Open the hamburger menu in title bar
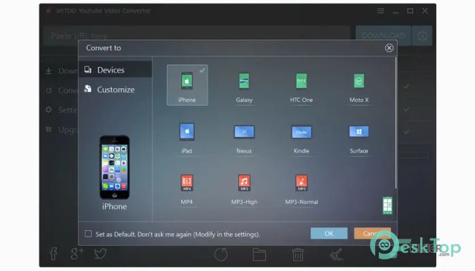Viewport: 475px width, 271px height. tap(381, 11)
